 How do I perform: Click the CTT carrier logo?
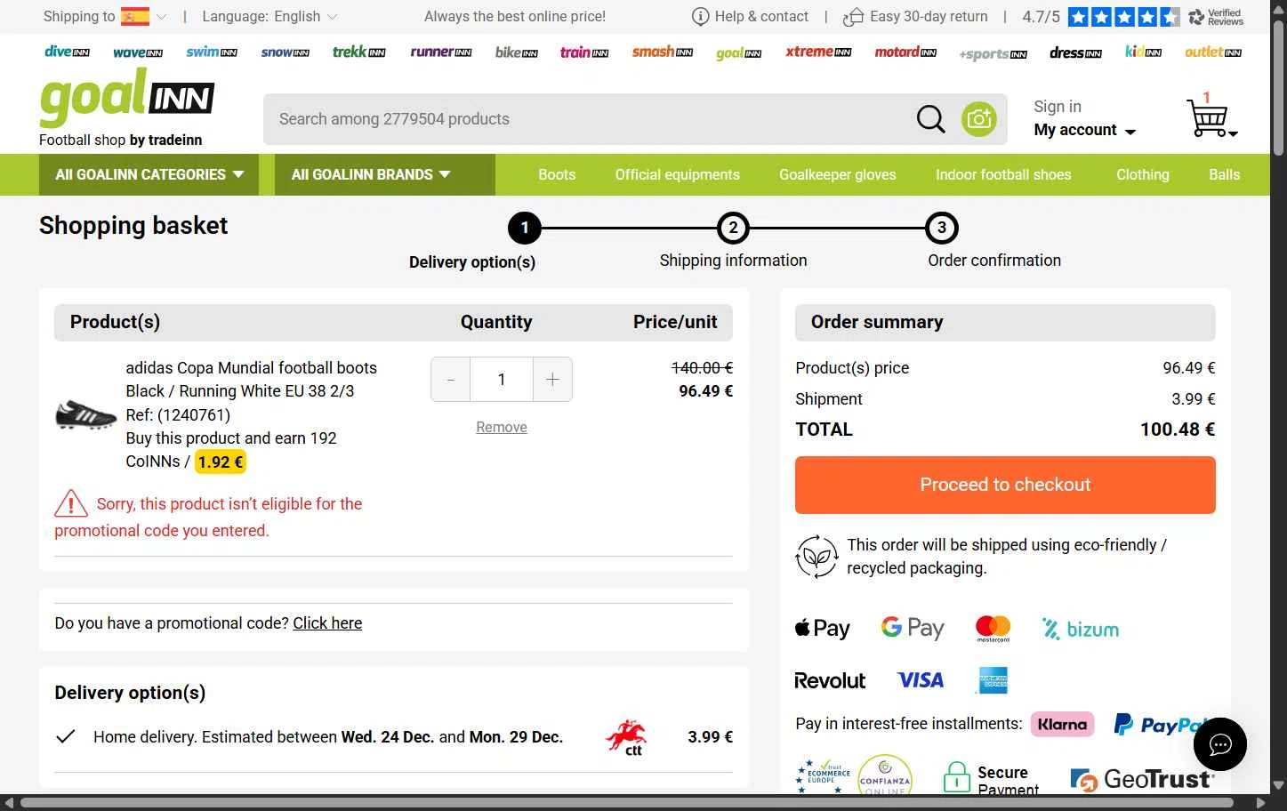click(x=626, y=737)
